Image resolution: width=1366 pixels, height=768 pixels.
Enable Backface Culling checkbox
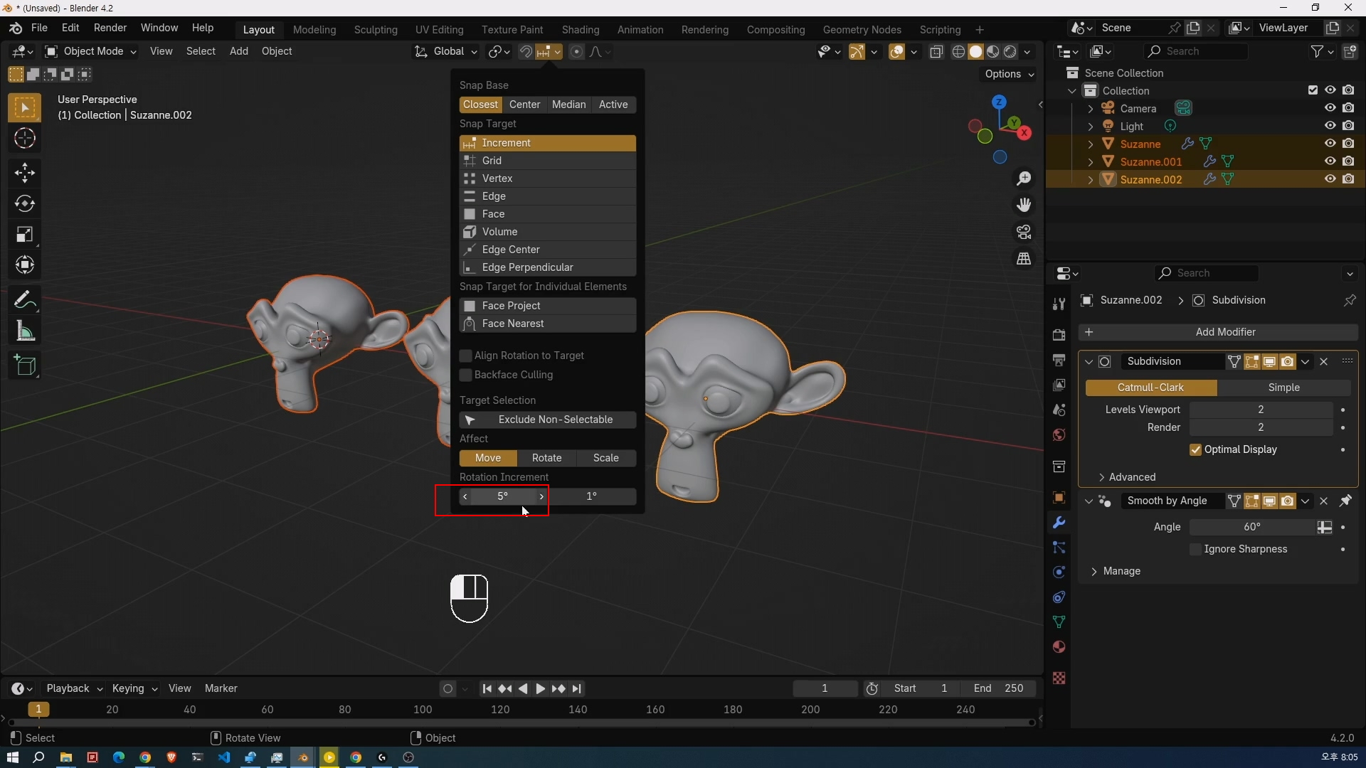click(x=466, y=375)
